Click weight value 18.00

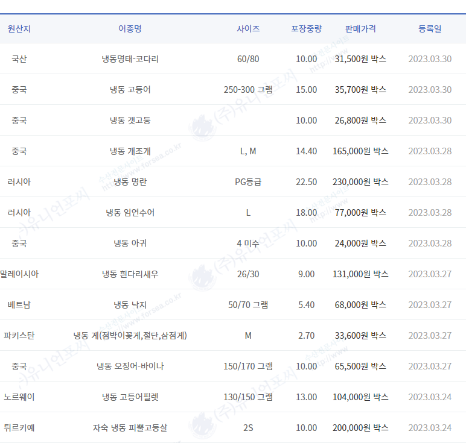307,213
